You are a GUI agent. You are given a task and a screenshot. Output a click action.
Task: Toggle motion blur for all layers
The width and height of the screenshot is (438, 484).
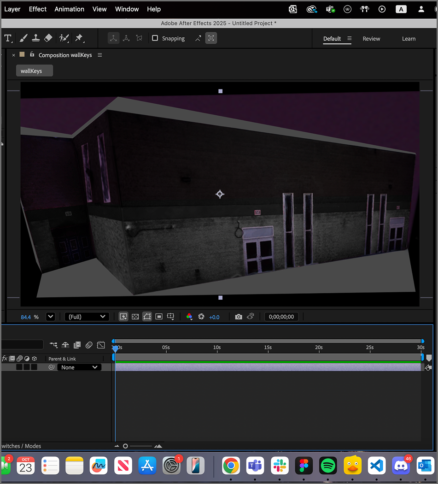89,345
